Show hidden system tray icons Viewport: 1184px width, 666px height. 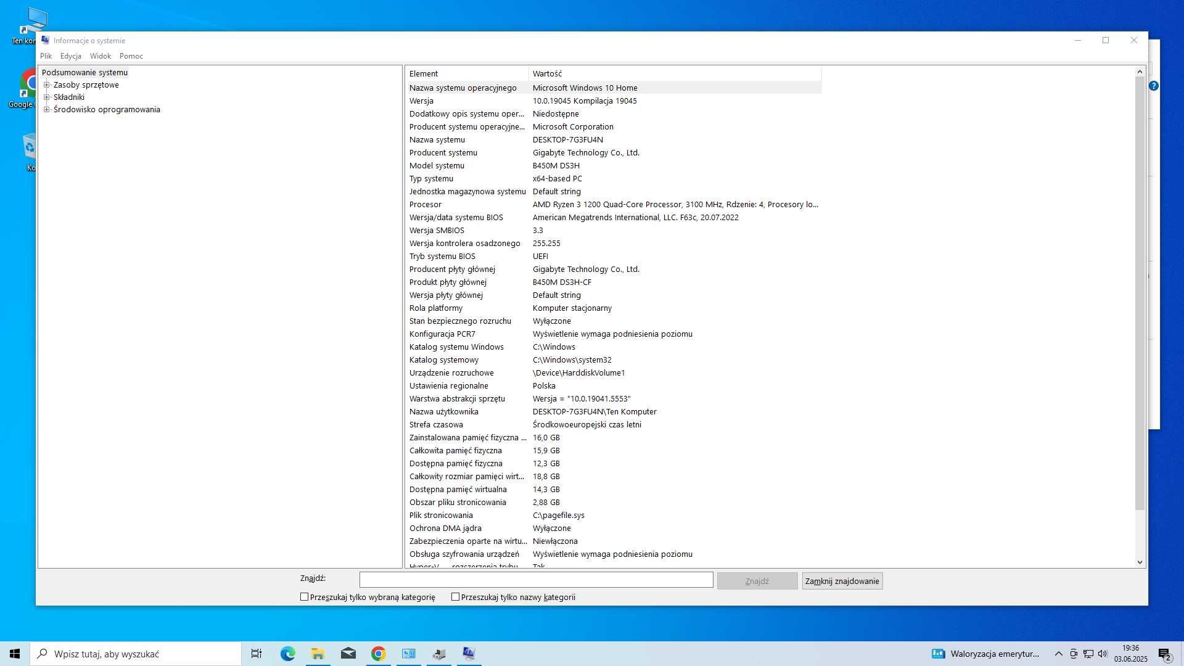[x=1058, y=654]
